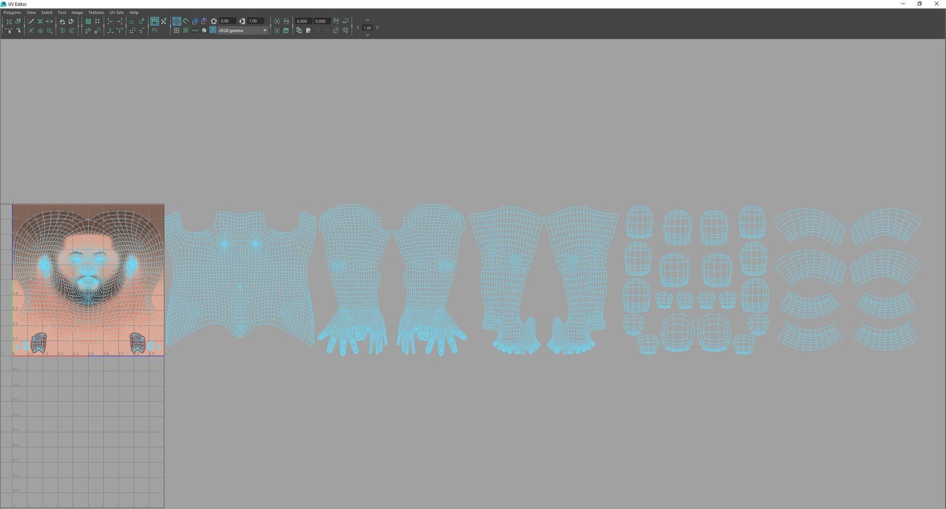Click the V coordinate field

point(322,21)
